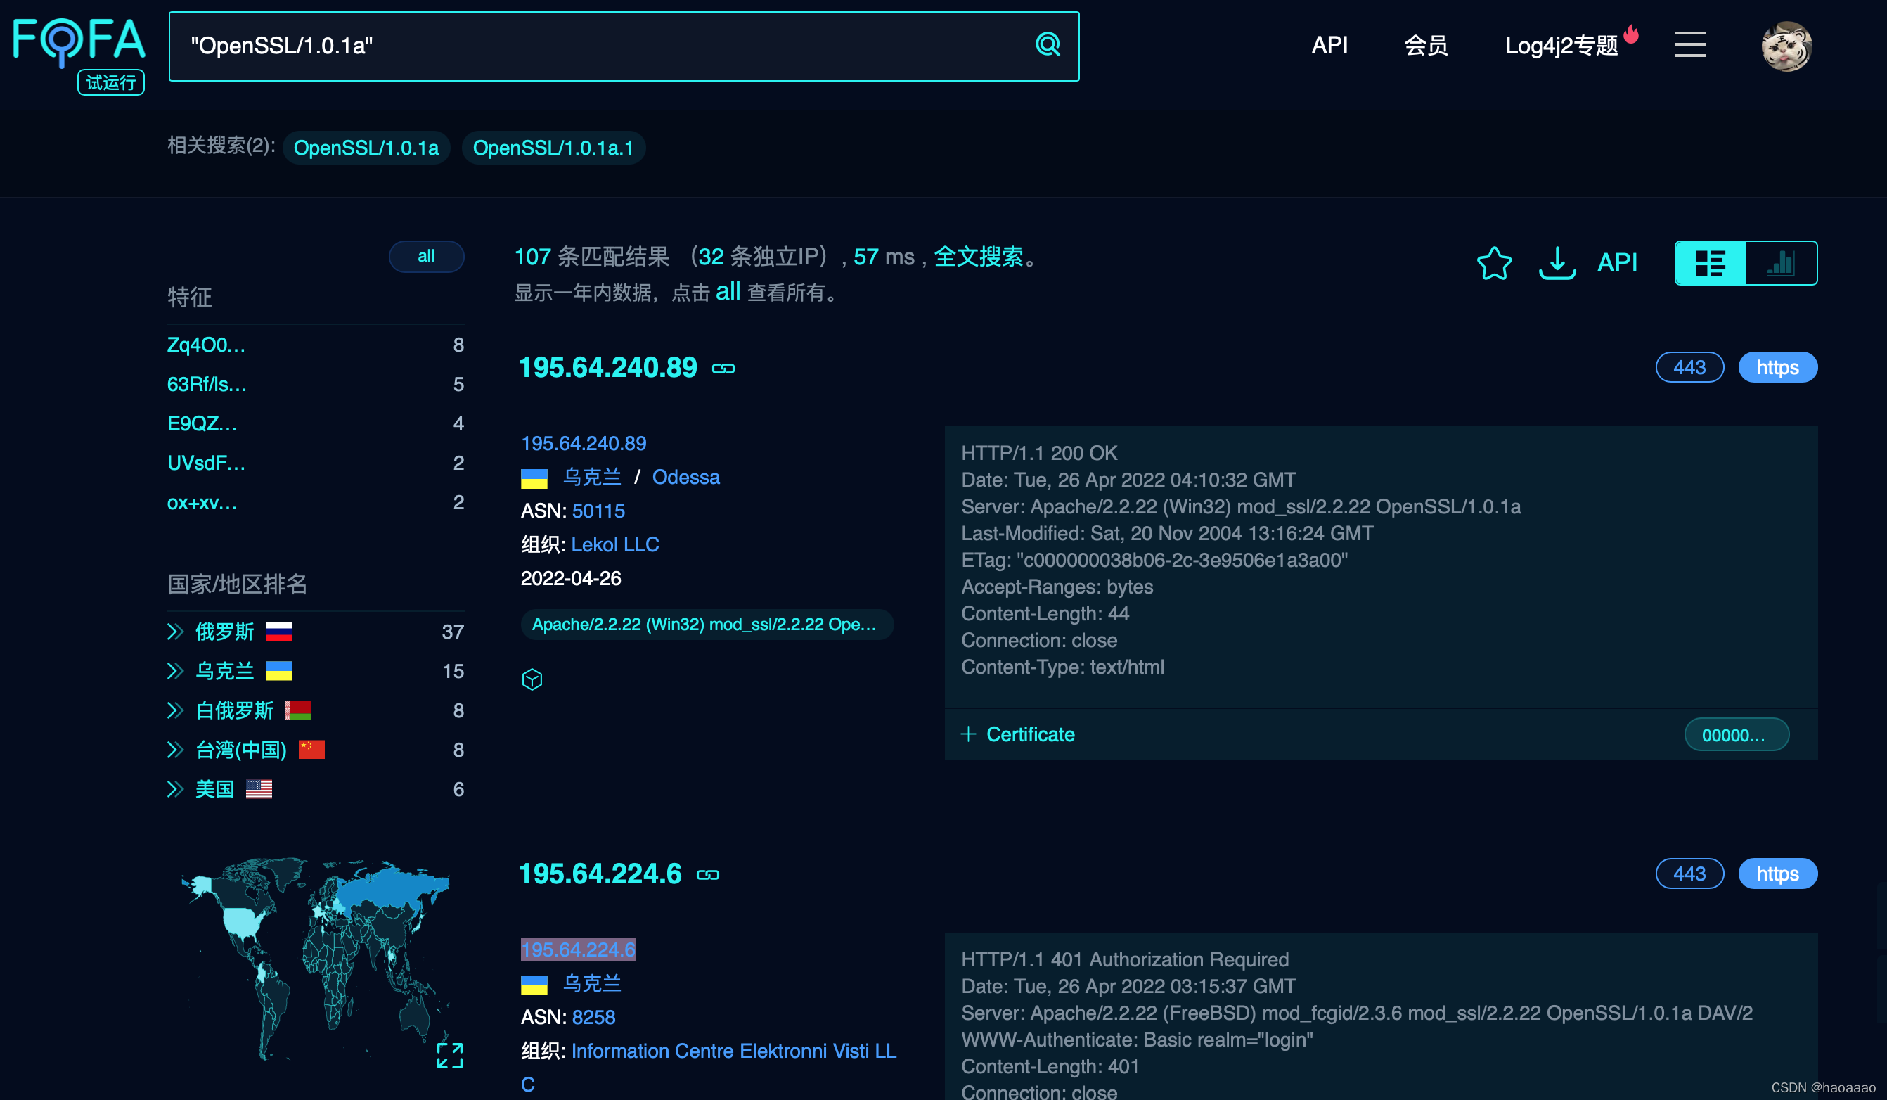The image size is (1887, 1100).
Task: Click the search magnifier icon
Action: [1048, 45]
